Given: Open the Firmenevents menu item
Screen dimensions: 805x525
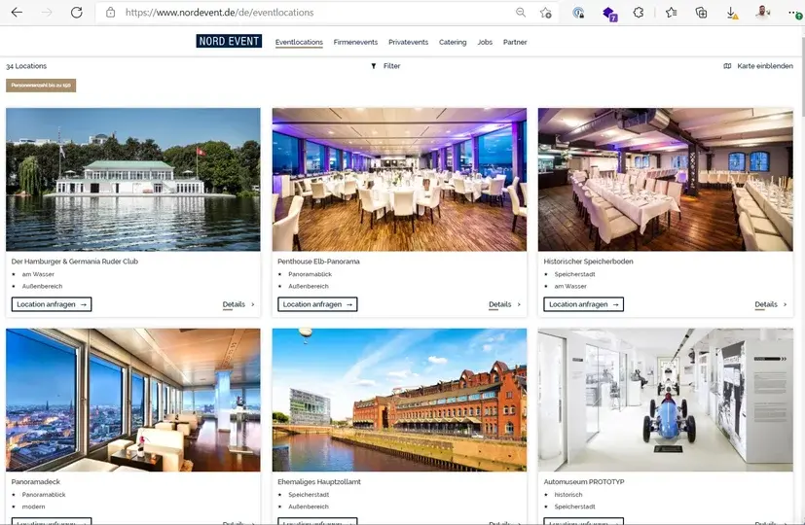Looking at the screenshot, I should click(355, 42).
